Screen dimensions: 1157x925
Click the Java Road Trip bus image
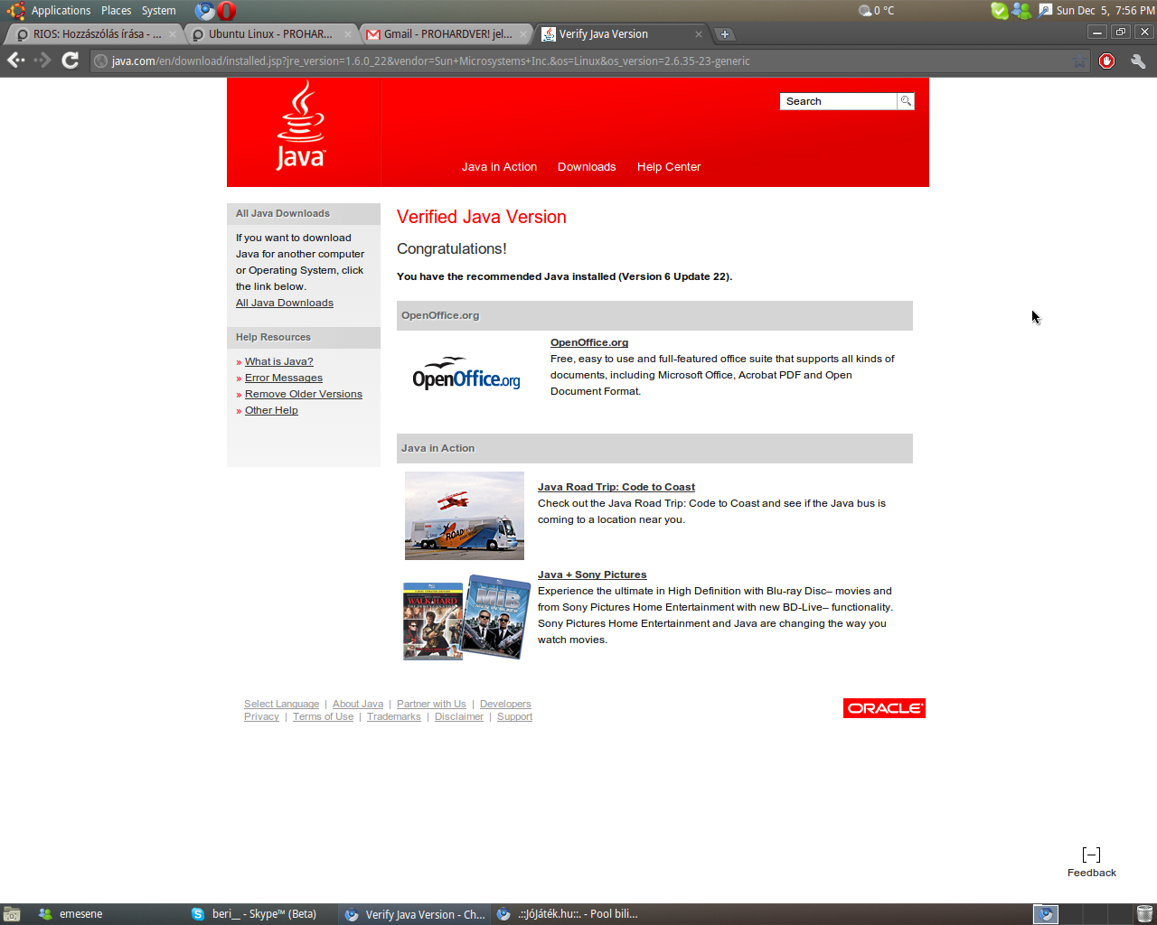(x=465, y=516)
